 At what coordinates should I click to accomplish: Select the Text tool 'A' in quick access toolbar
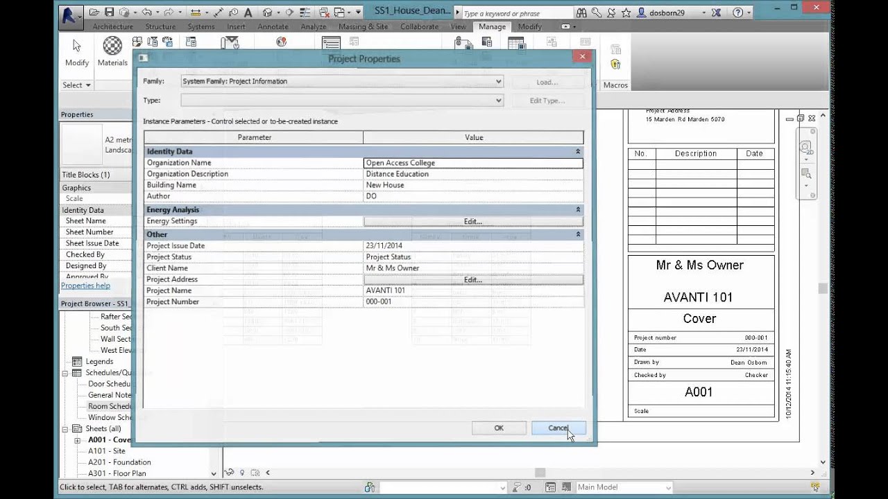[248, 12]
